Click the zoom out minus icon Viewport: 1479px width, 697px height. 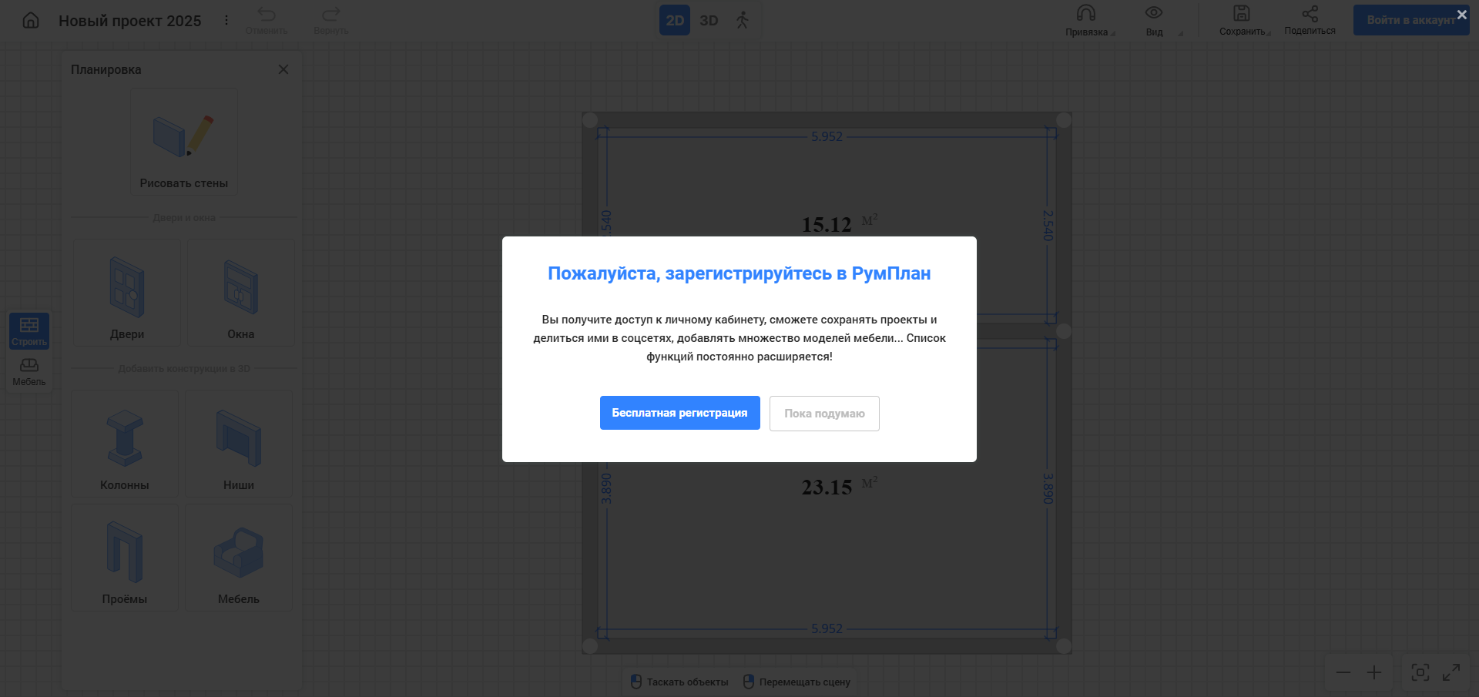(x=1343, y=672)
